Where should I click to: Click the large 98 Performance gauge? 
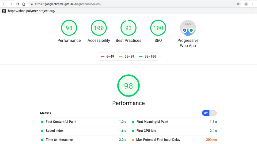pyautogui.click(x=128, y=86)
